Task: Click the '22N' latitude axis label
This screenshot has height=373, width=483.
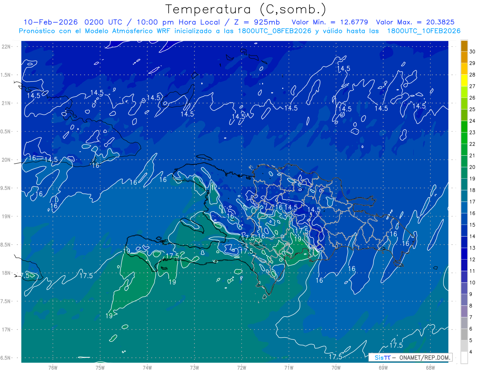Action: [6, 47]
